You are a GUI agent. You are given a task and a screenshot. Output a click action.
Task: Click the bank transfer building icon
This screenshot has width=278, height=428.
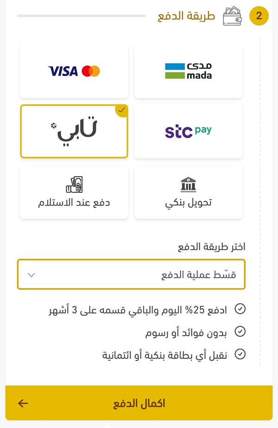188,185
